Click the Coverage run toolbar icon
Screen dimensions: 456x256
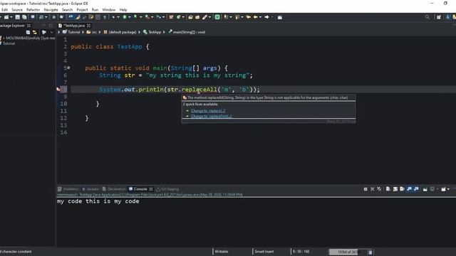135,17
